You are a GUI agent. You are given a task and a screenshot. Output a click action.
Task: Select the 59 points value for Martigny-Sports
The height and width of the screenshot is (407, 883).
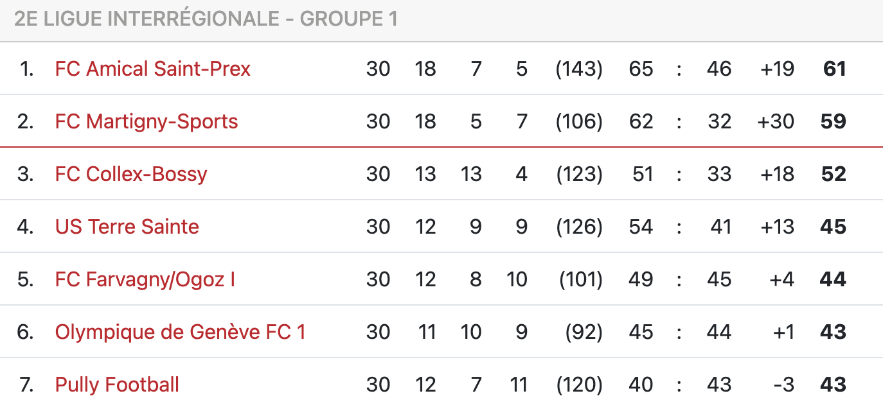coord(834,121)
